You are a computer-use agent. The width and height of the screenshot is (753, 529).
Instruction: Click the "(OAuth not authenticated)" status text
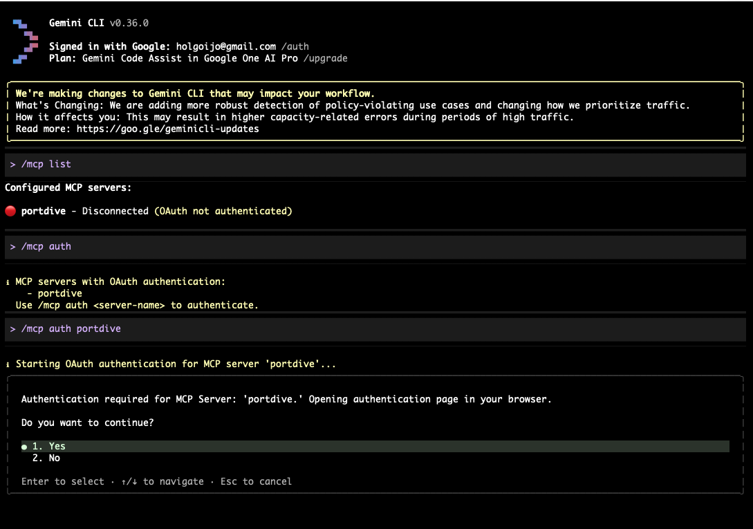223,212
